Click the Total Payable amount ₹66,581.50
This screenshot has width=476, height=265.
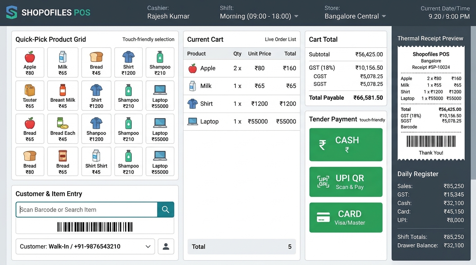[368, 98]
